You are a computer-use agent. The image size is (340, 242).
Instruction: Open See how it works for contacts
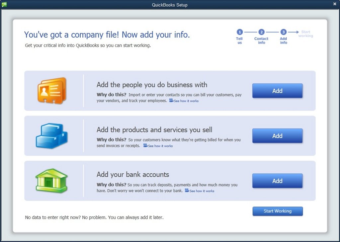[x=187, y=101]
